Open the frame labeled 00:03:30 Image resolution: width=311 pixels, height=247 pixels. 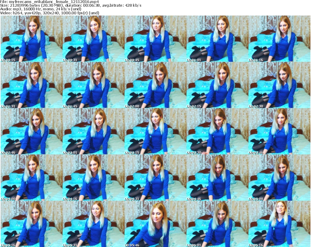(217, 131)
